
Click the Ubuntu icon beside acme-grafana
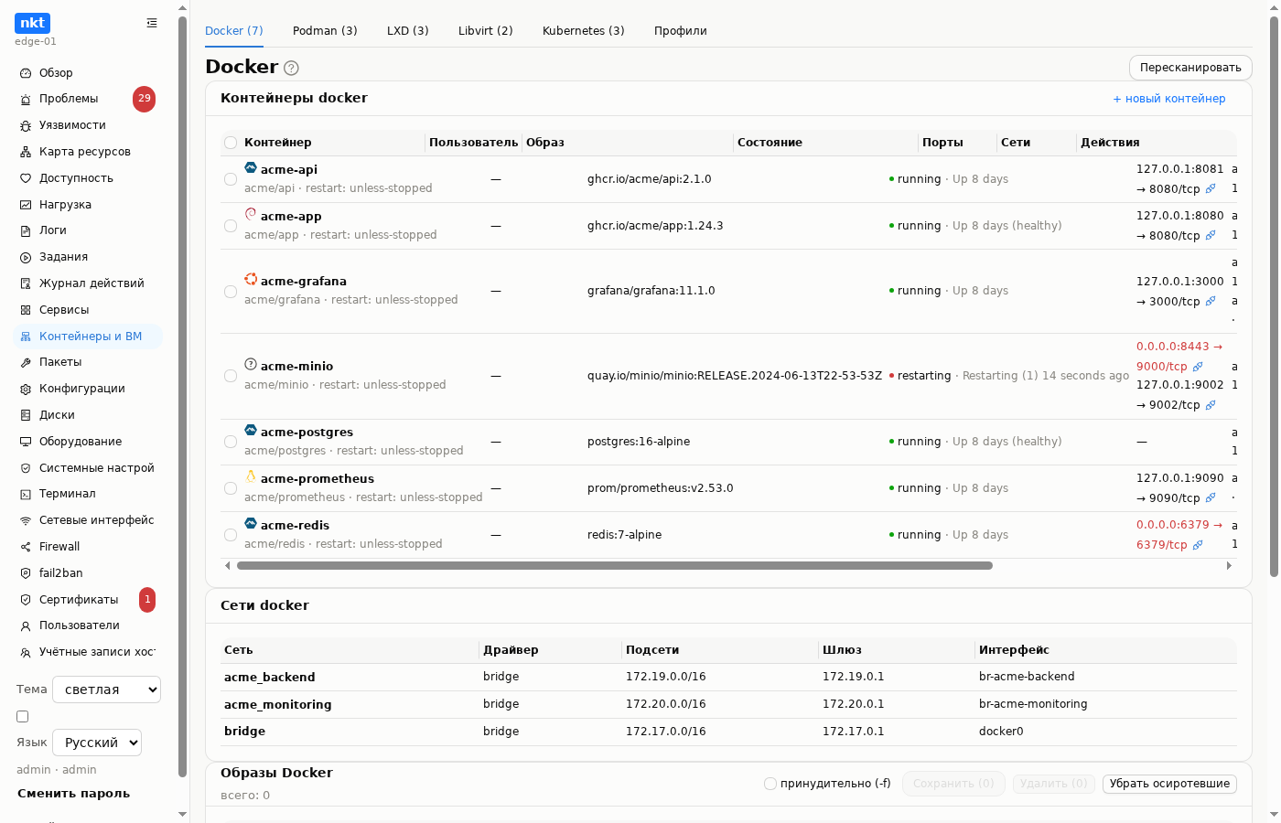(x=251, y=279)
